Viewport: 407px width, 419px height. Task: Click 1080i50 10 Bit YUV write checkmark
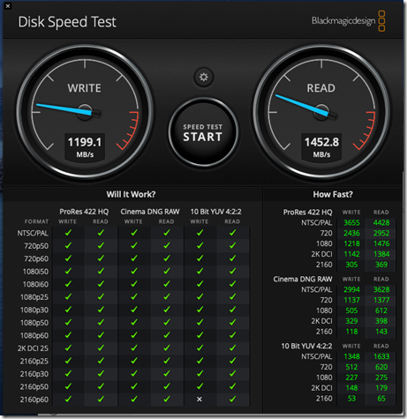(x=200, y=271)
